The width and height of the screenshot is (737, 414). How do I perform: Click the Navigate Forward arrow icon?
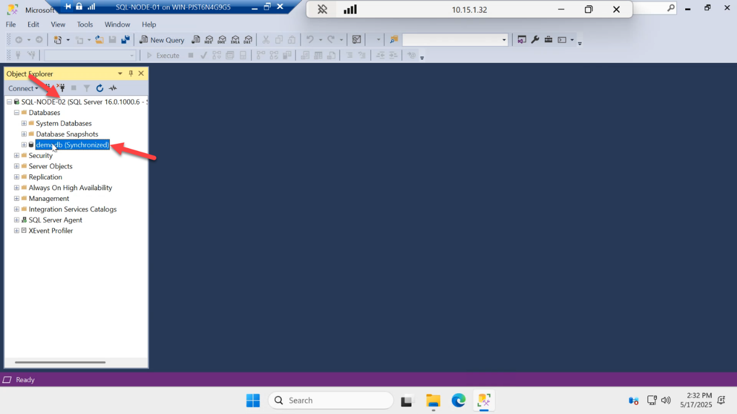39,40
